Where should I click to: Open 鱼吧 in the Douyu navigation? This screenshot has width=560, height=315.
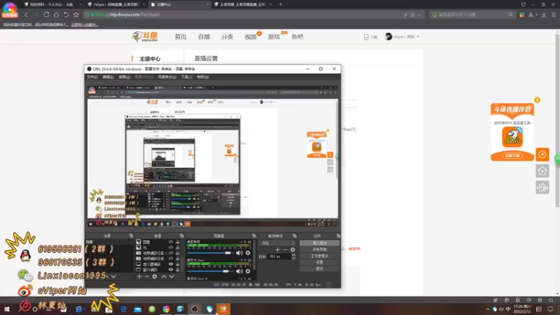[297, 37]
